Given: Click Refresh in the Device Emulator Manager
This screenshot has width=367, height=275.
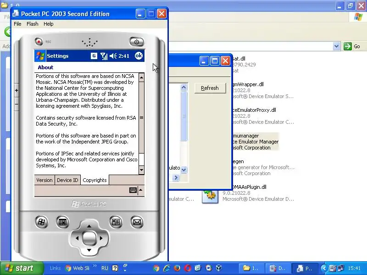Looking at the screenshot, I should coord(210,88).
